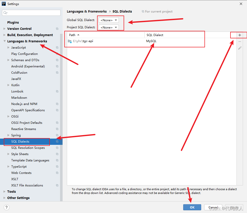
Task: Close the Settings dialog
Action: click(241, 4)
